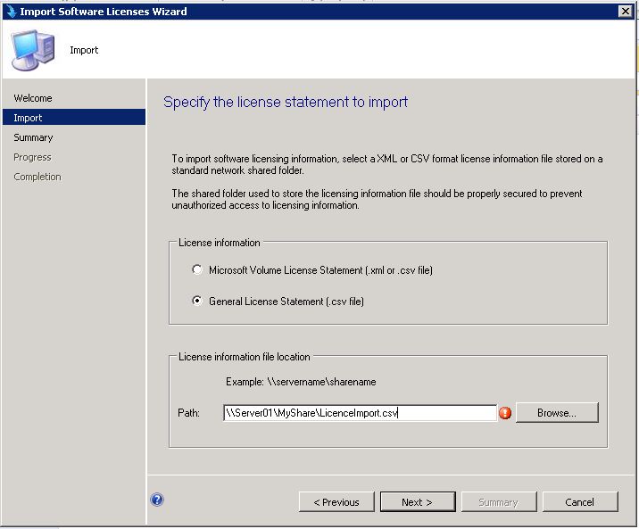This screenshot has height=529, width=639.
Task: Select the Import step in sidebar
Action: [x=29, y=118]
